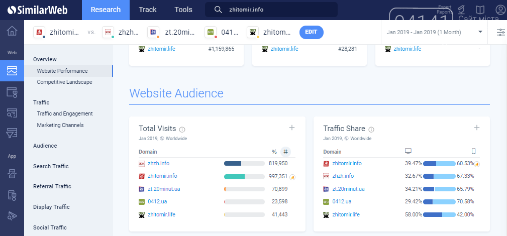Click the Website Audience heading
This screenshot has width=507, height=236.
click(176, 93)
